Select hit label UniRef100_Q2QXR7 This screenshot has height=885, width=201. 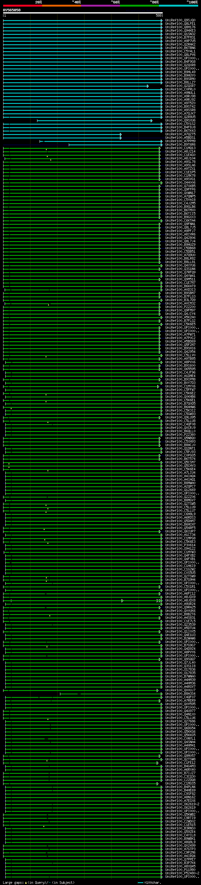(x=180, y=86)
